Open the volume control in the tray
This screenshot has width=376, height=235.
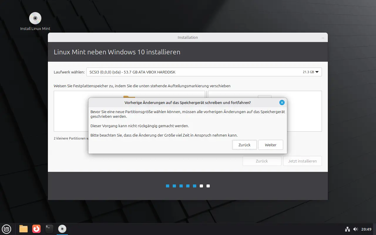pos(356,229)
